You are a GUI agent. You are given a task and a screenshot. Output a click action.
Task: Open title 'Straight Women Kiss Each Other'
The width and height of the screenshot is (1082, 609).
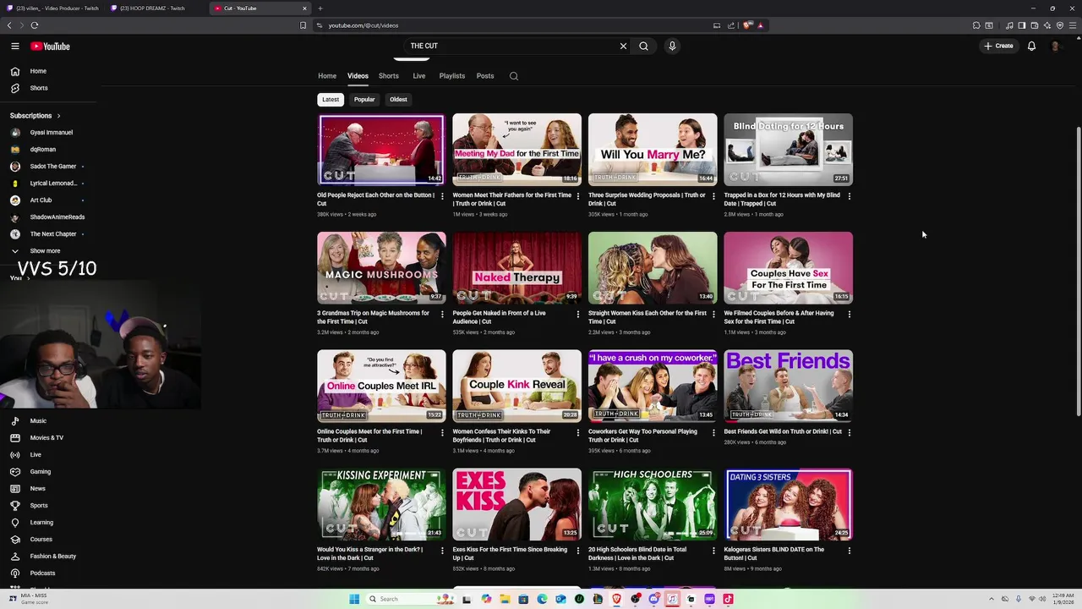click(648, 317)
